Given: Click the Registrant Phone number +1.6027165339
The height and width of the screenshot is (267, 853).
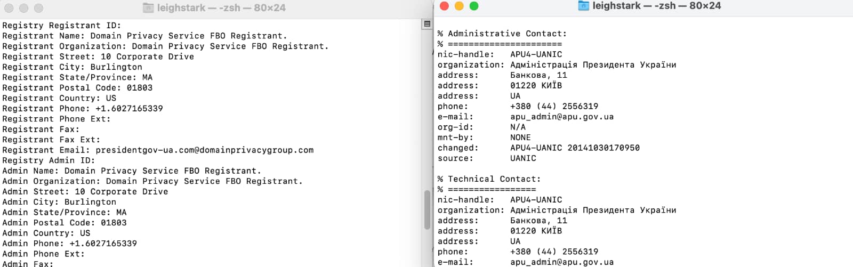Looking at the screenshot, I should pyautogui.click(x=129, y=109).
